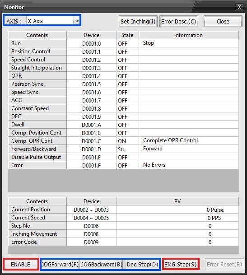Viewport: 247px width, 275px height.
Task: Select the Step No. row label
Action: tap(37, 226)
